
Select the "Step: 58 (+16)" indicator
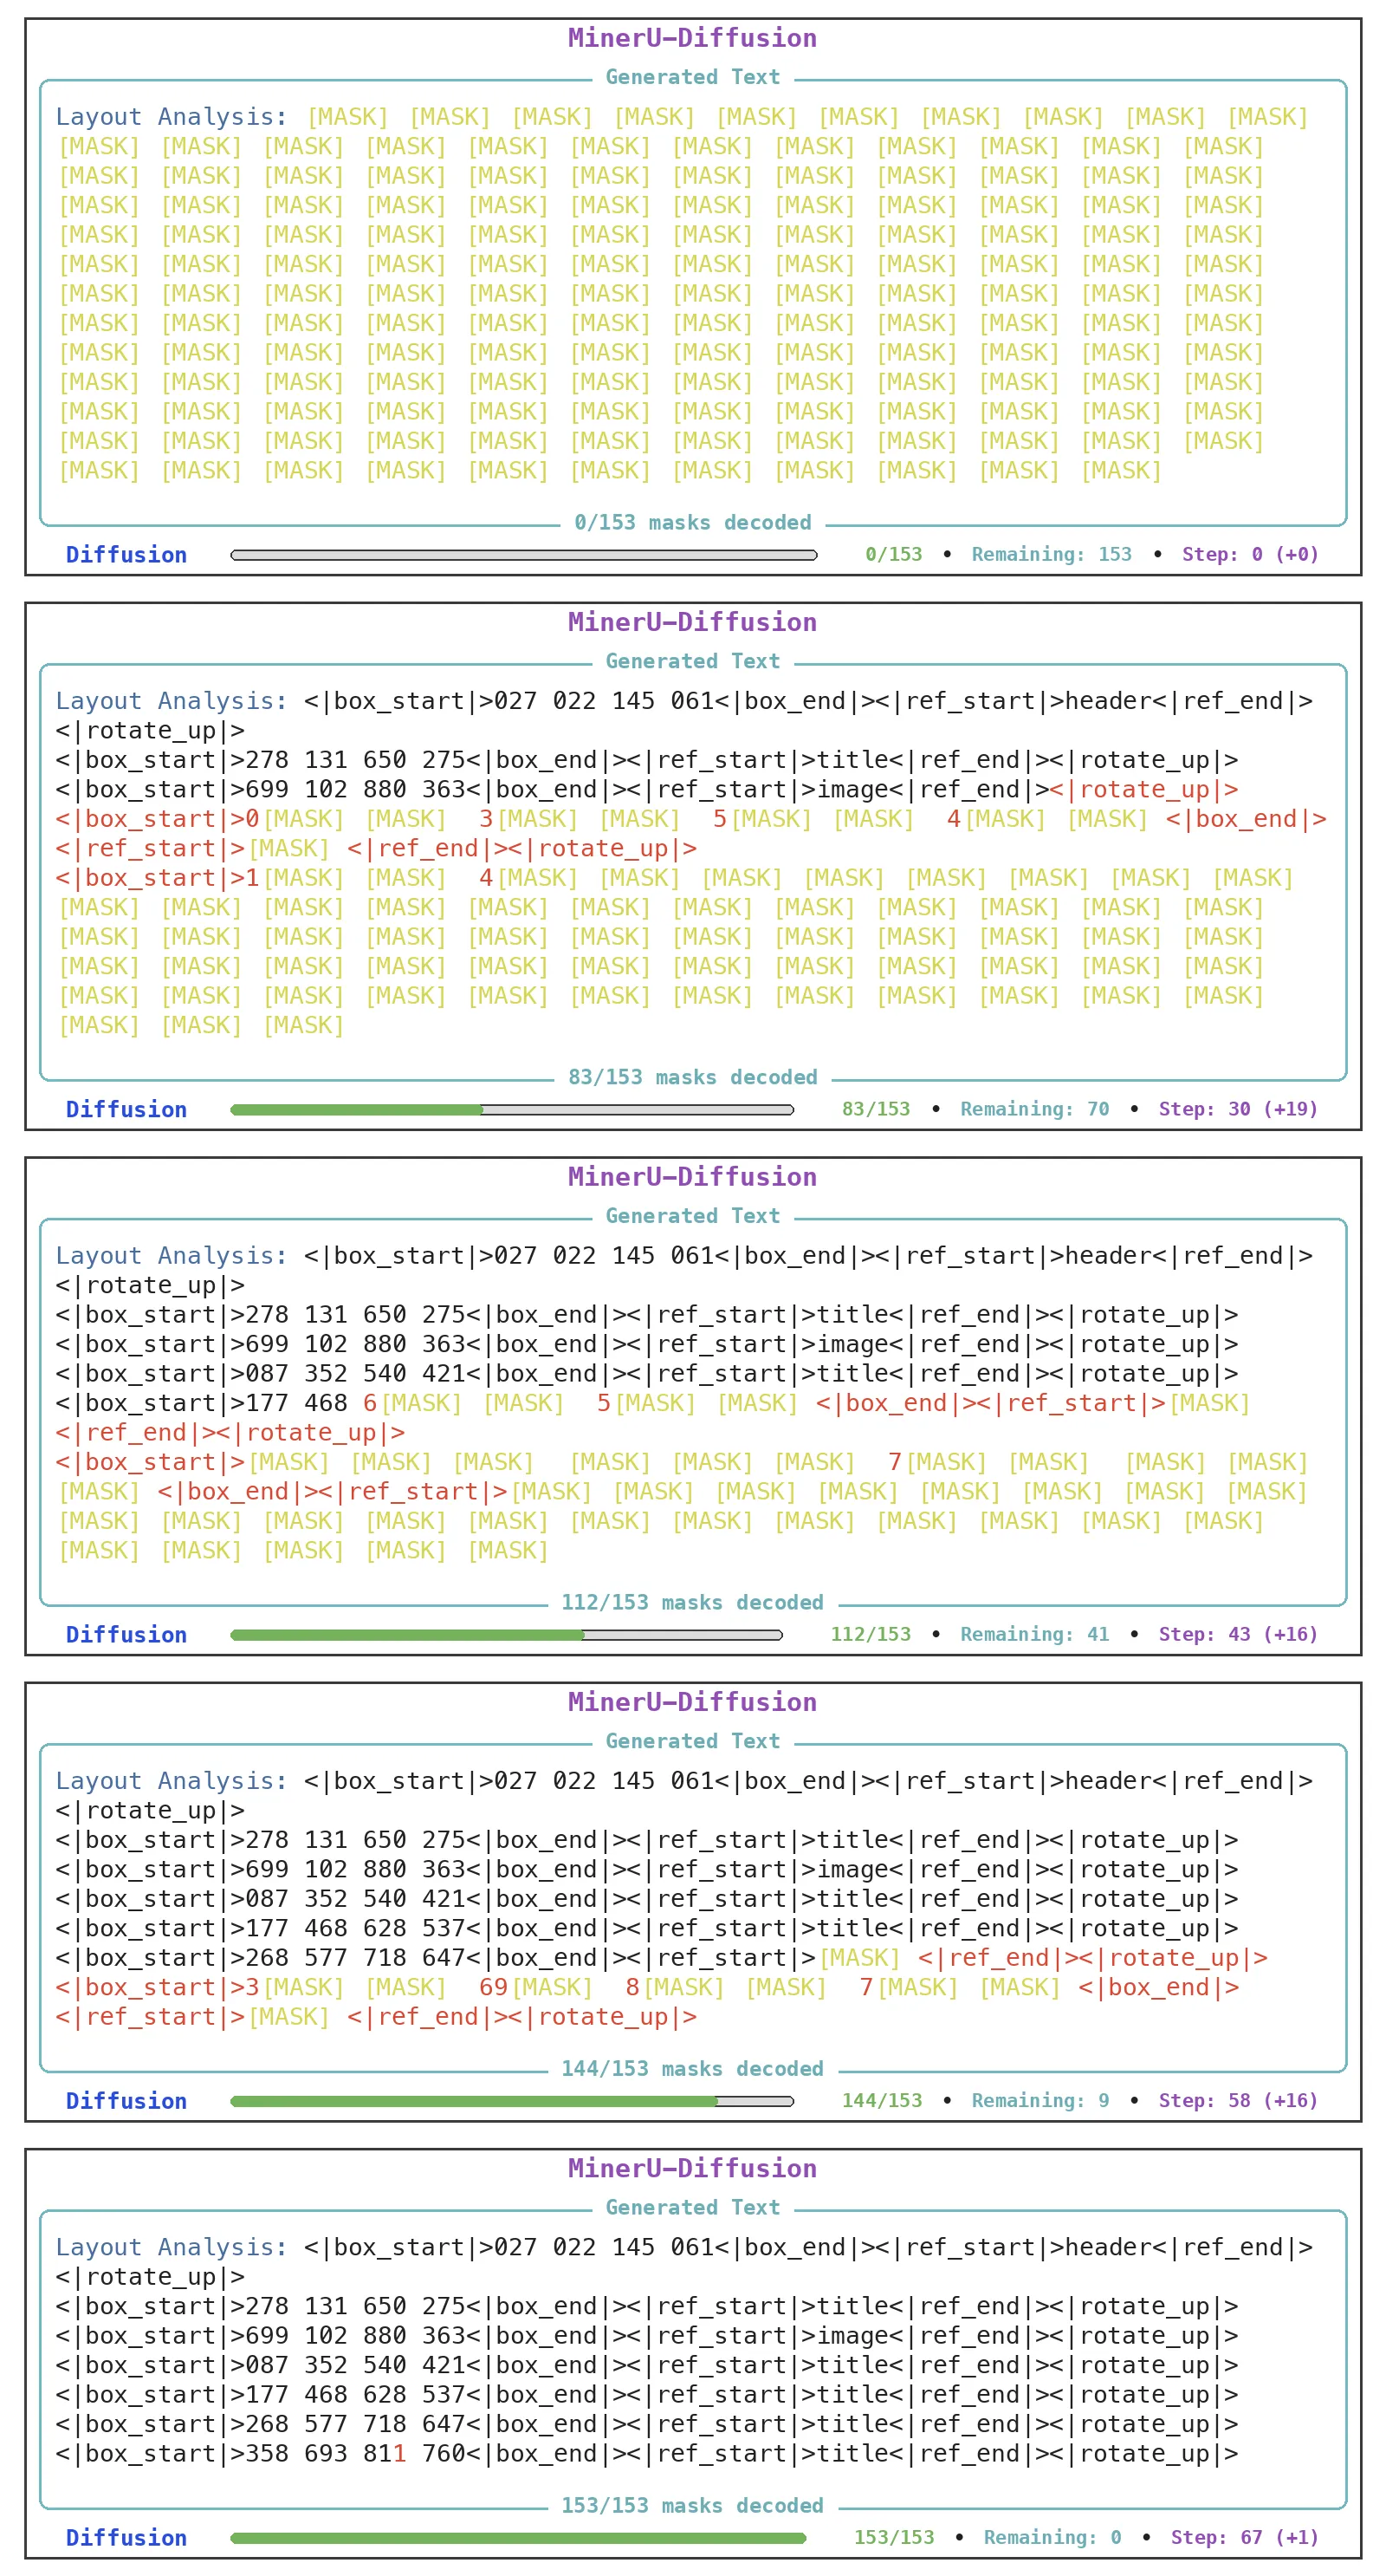click(x=1238, y=2100)
